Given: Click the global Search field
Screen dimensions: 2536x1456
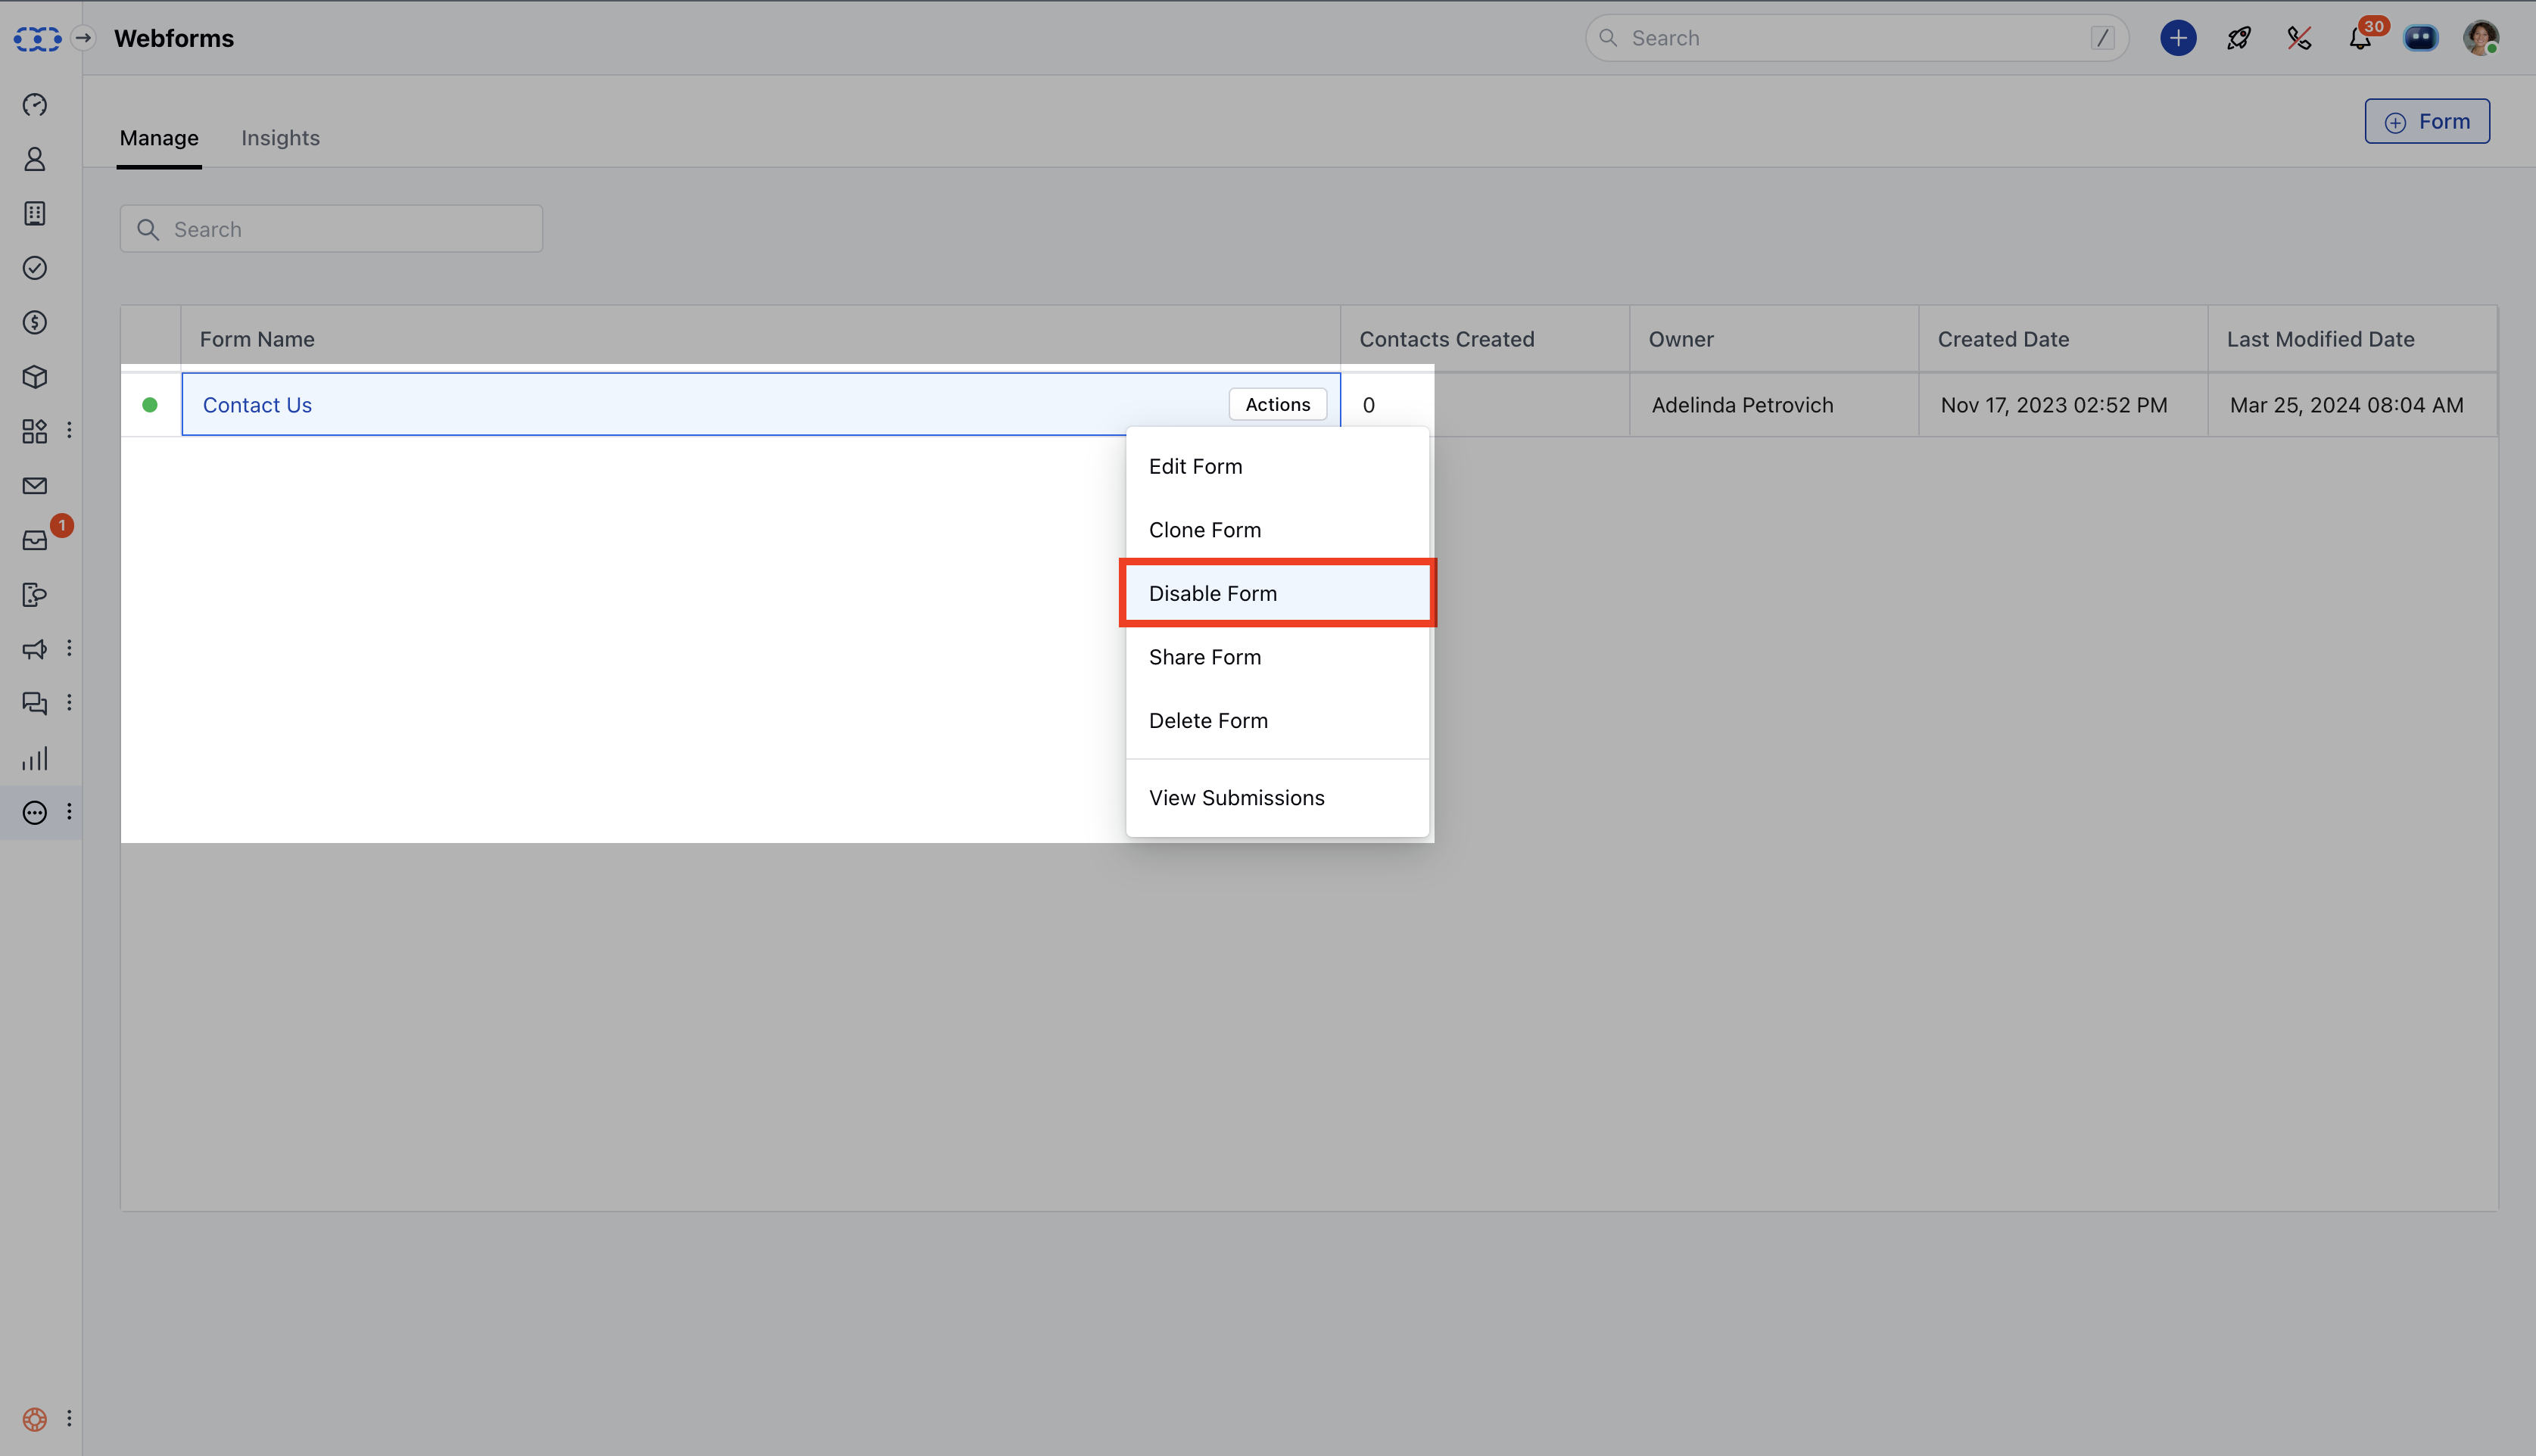Looking at the screenshot, I should tap(1856, 38).
